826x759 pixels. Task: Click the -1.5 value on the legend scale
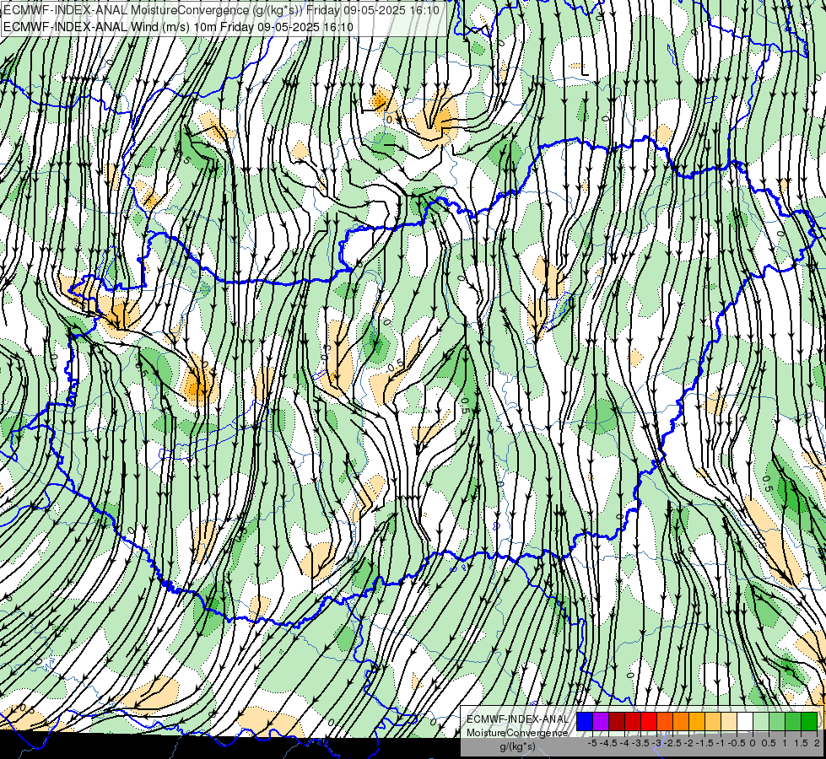pyautogui.click(x=705, y=743)
